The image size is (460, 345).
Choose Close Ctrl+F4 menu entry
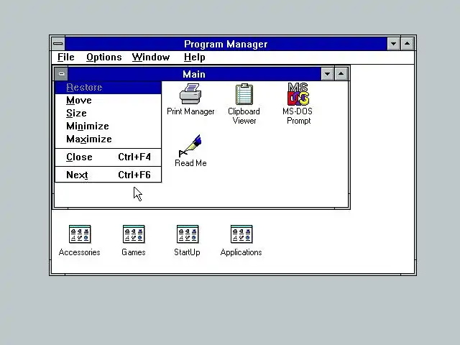pyautogui.click(x=109, y=157)
